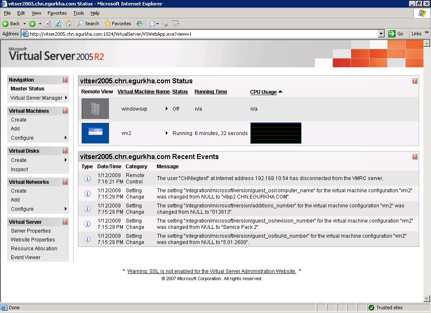Open the Help menu
The image size is (431, 313).
point(95,13)
